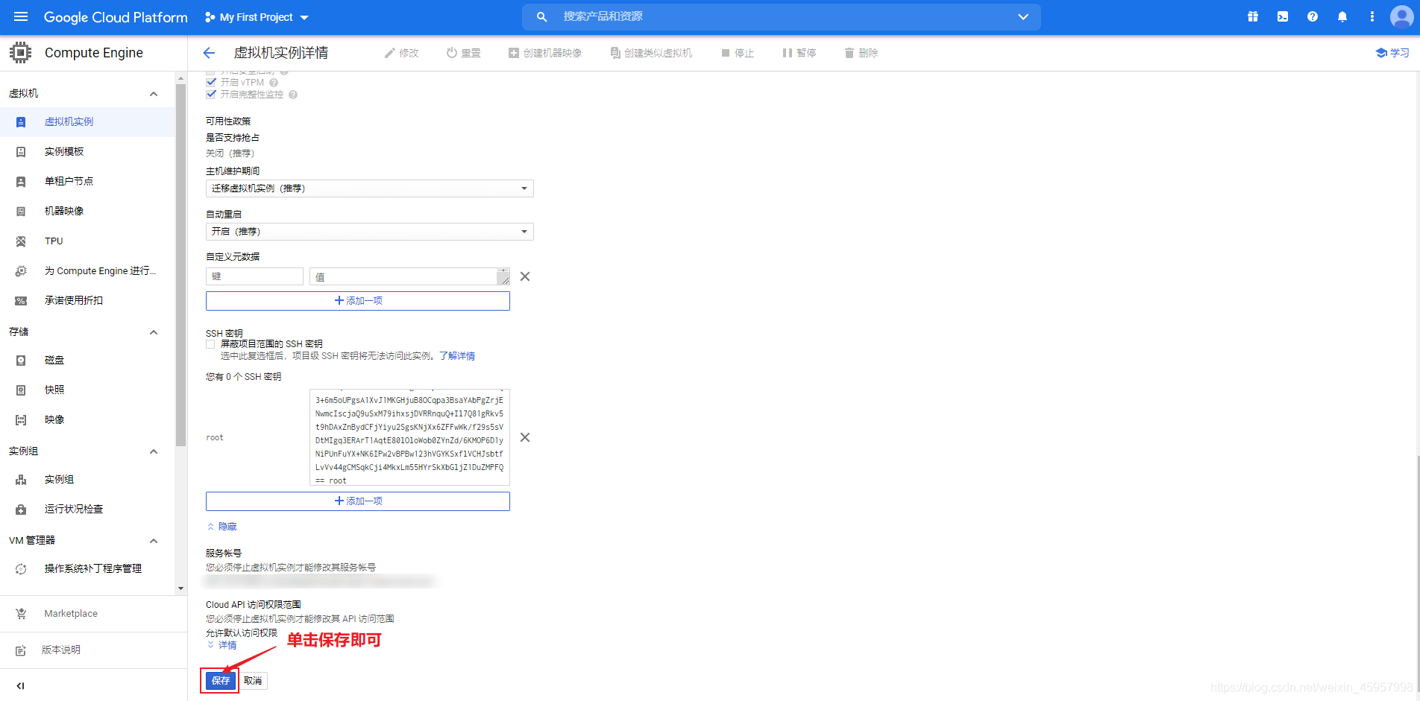Open 实例模板 in the sidebar

click(87, 151)
